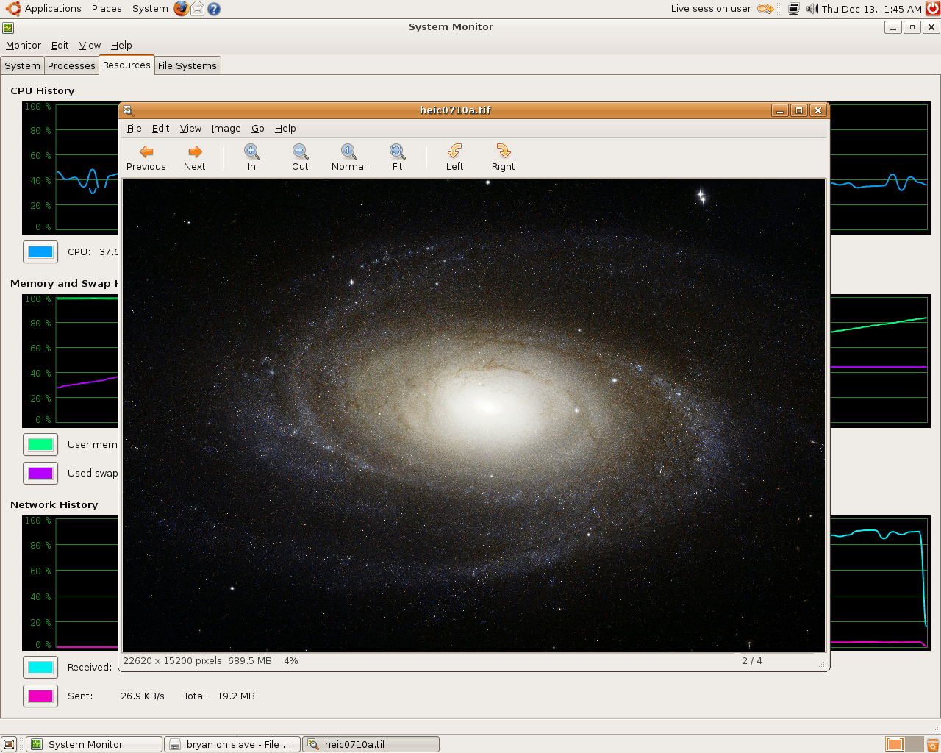Go to the Next image

pyautogui.click(x=195, y=157)
